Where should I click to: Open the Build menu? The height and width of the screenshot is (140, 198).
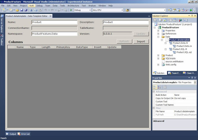32,6
